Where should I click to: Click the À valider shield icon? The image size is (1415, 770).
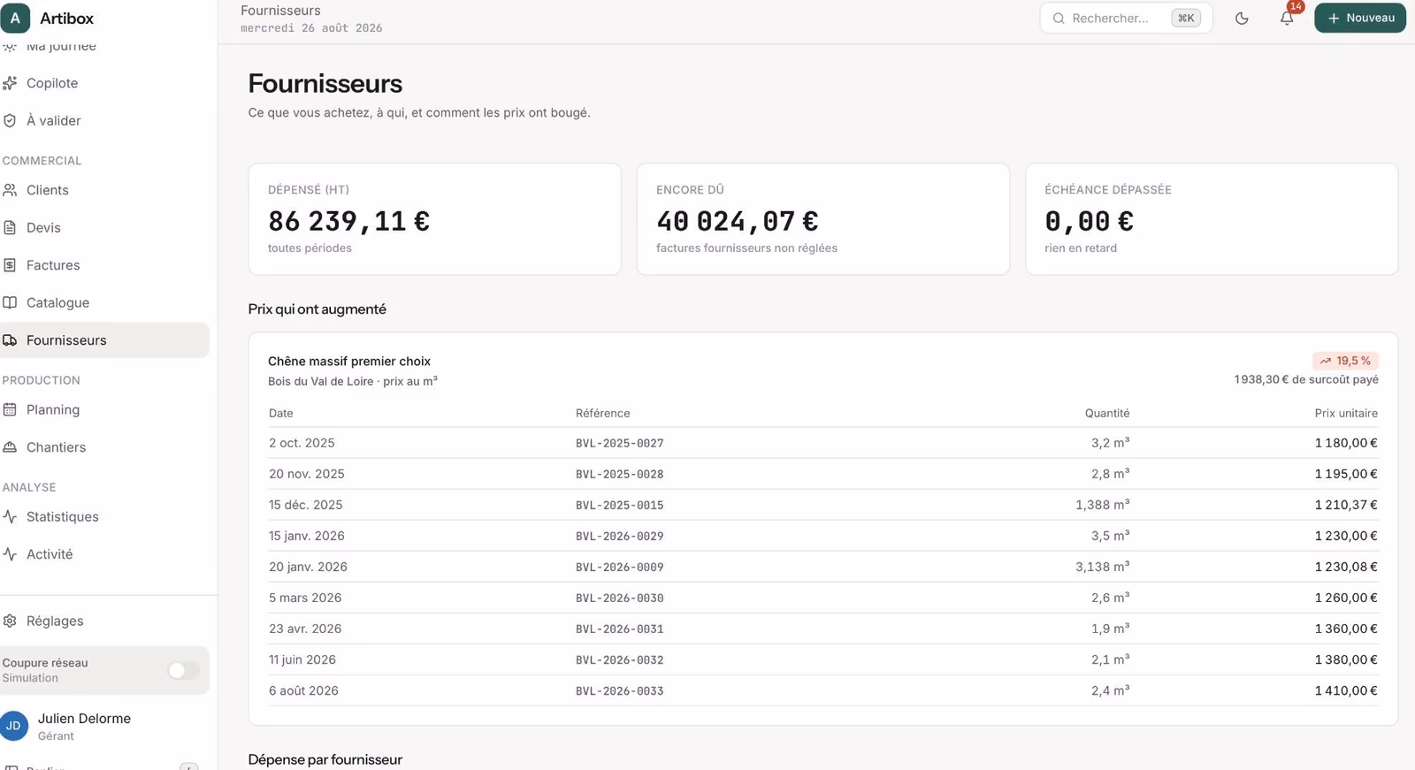point(10,120)
